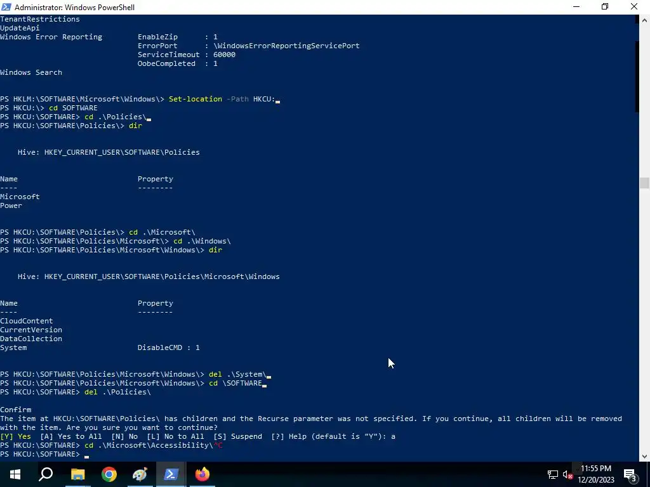The height and width of the screenshot is (487, 650).
Task: Click the 'UpdateApi' entry
Action: tap(20, 28)
